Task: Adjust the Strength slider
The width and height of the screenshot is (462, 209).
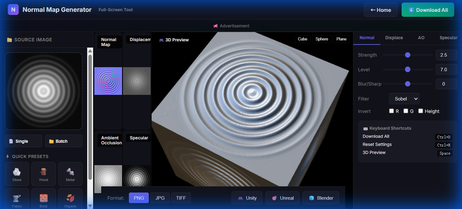Action: (x=408, y=55)
